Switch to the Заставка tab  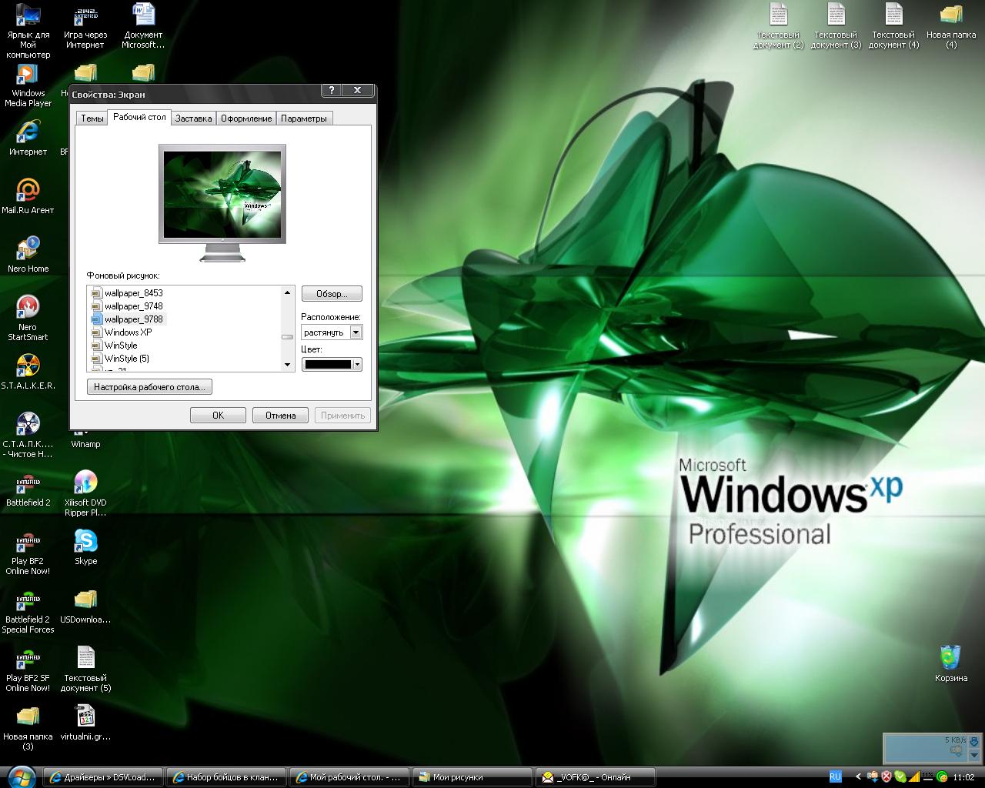(193, 119)
